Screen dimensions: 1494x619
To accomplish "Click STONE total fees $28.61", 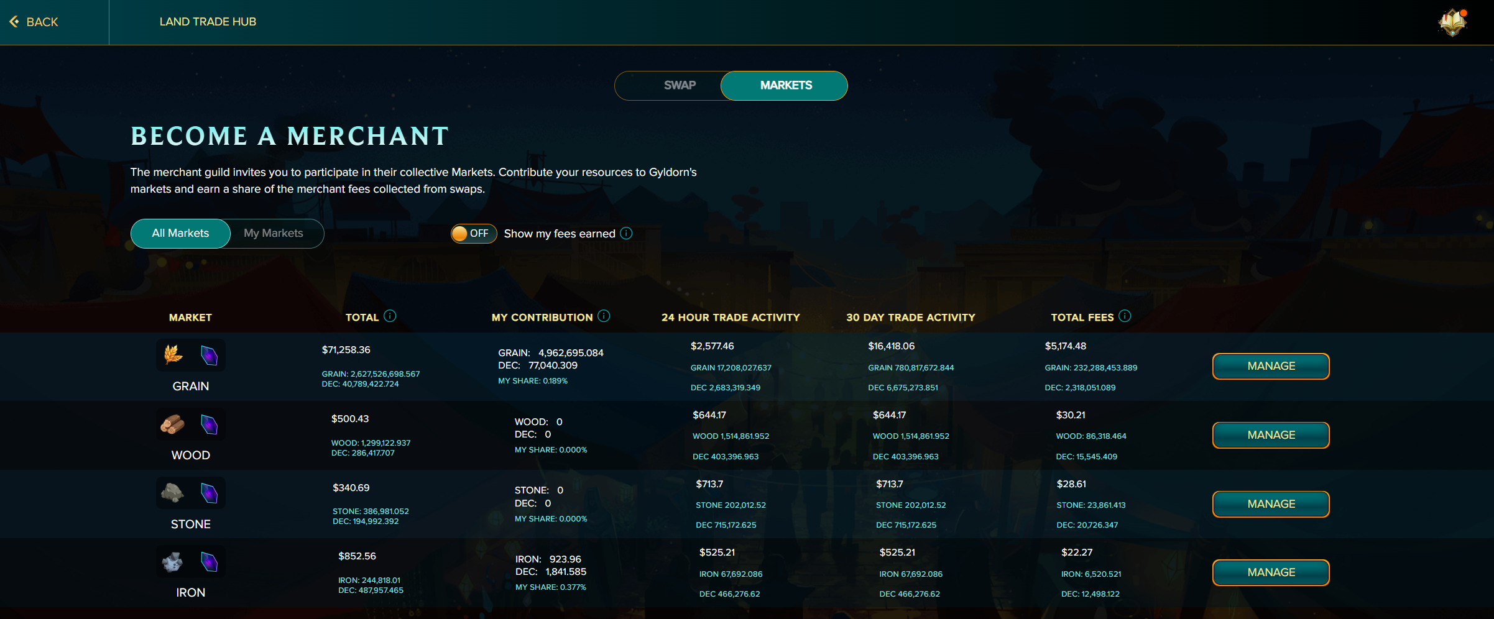I will (1071, 484).
